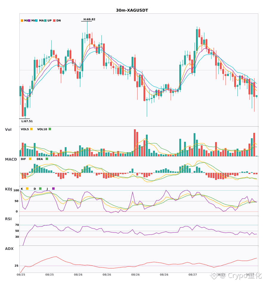Click the green VOL10 swatch
The image size is (264, 283).
[x=50, y=129]
